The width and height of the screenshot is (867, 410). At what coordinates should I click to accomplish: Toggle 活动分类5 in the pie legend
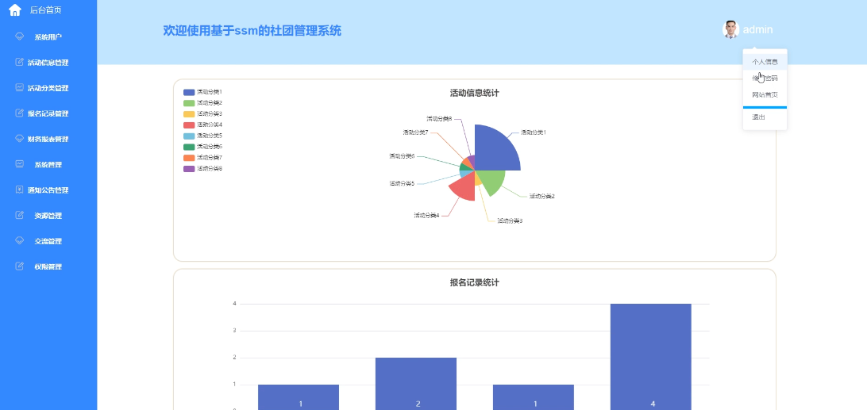click(203, 136)
